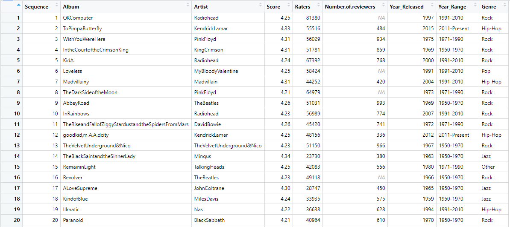
Task: Sort by the Sequence column arrows
Action: [56, 5]
